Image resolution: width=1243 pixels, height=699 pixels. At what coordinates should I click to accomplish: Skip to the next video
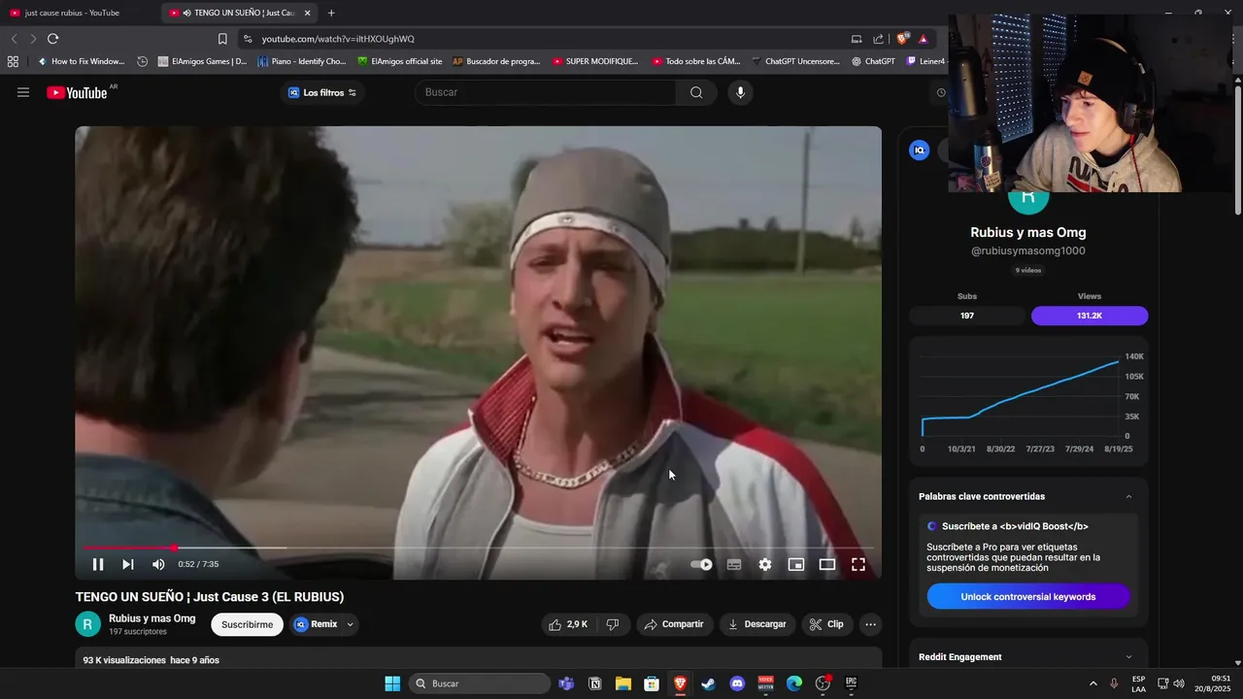pos(127,564)
